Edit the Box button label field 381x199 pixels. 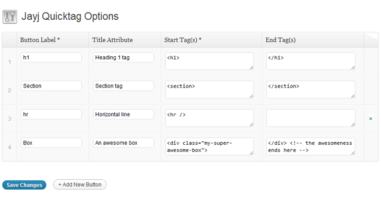[51, 143]
